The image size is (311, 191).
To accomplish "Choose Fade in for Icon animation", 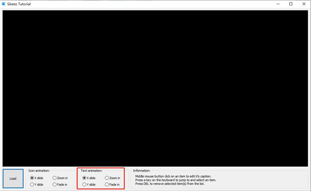I will (x=60, y=184).
